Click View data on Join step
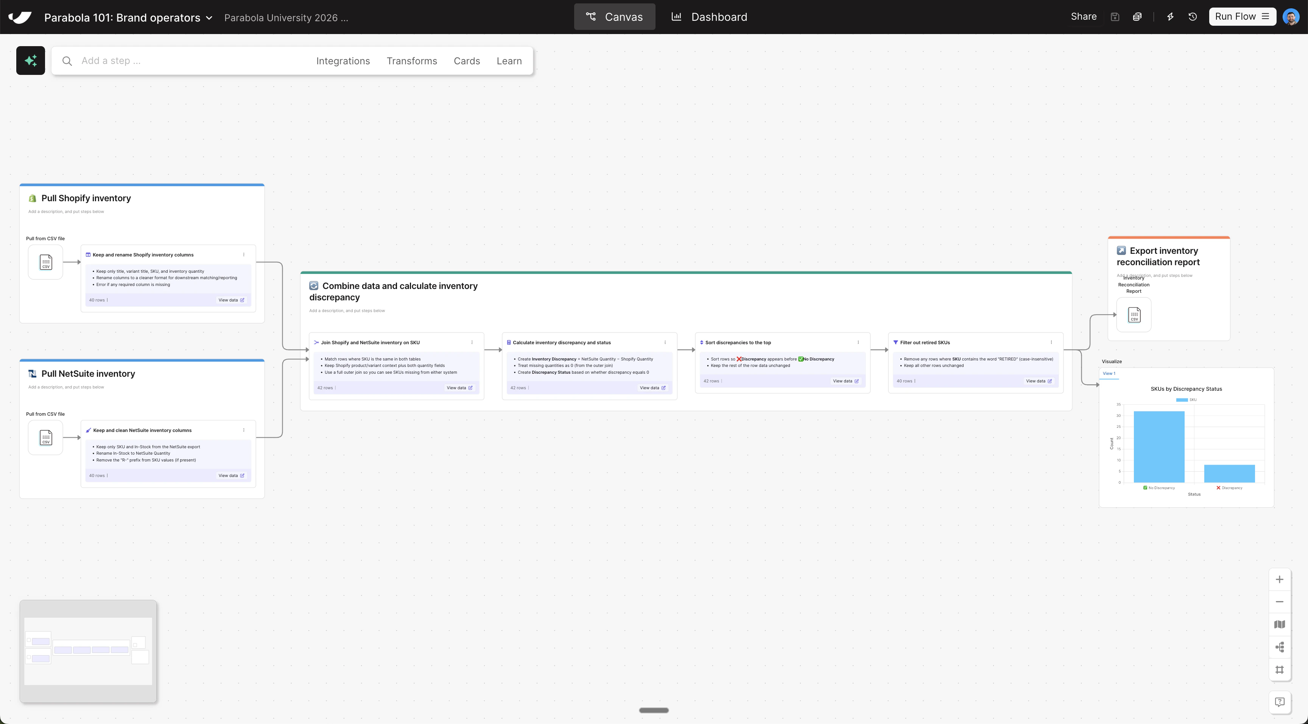This screenshot has width=1308, height=724. tap(459, 388)
